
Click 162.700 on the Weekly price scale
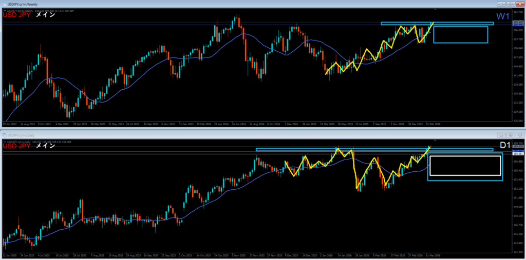pos(518,11)
